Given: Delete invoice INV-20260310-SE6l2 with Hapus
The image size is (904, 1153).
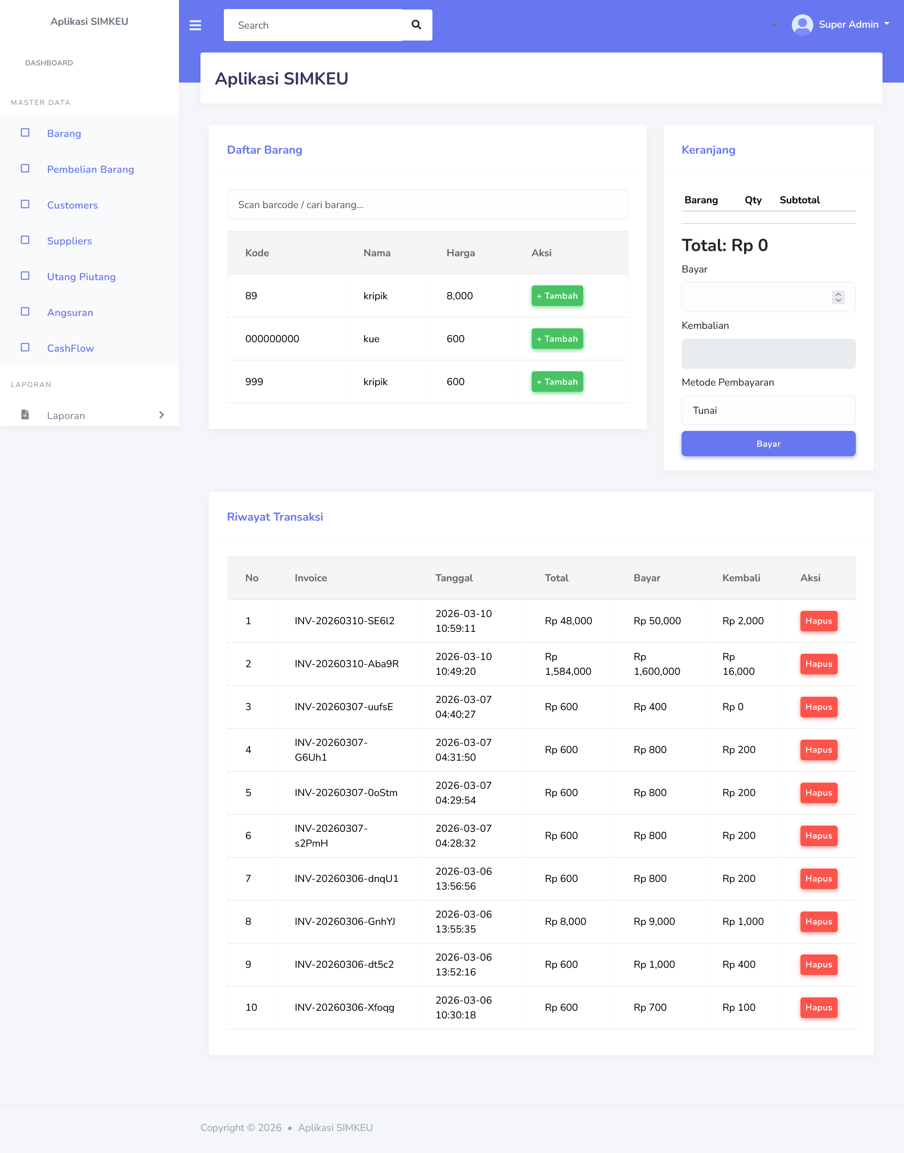Looking at the screenshot, I should click(818, 621).
